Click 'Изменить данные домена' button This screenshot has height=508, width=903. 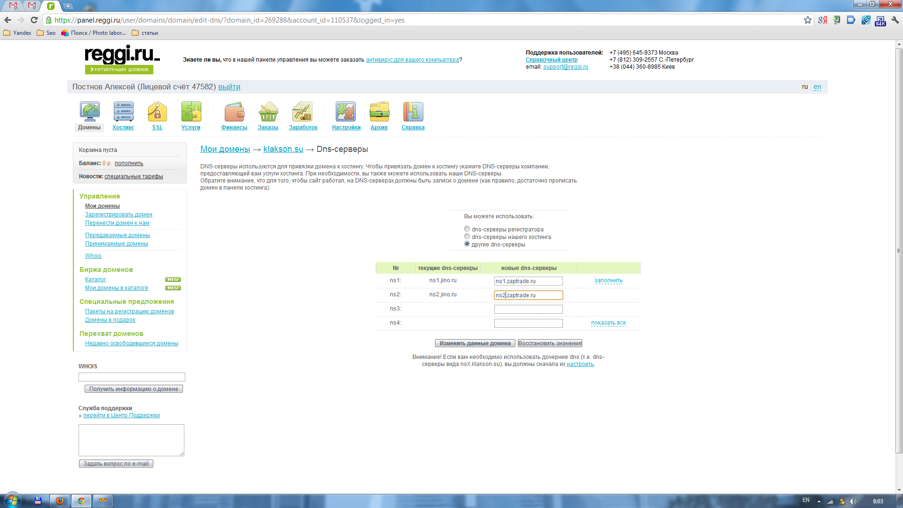(475, 343)
